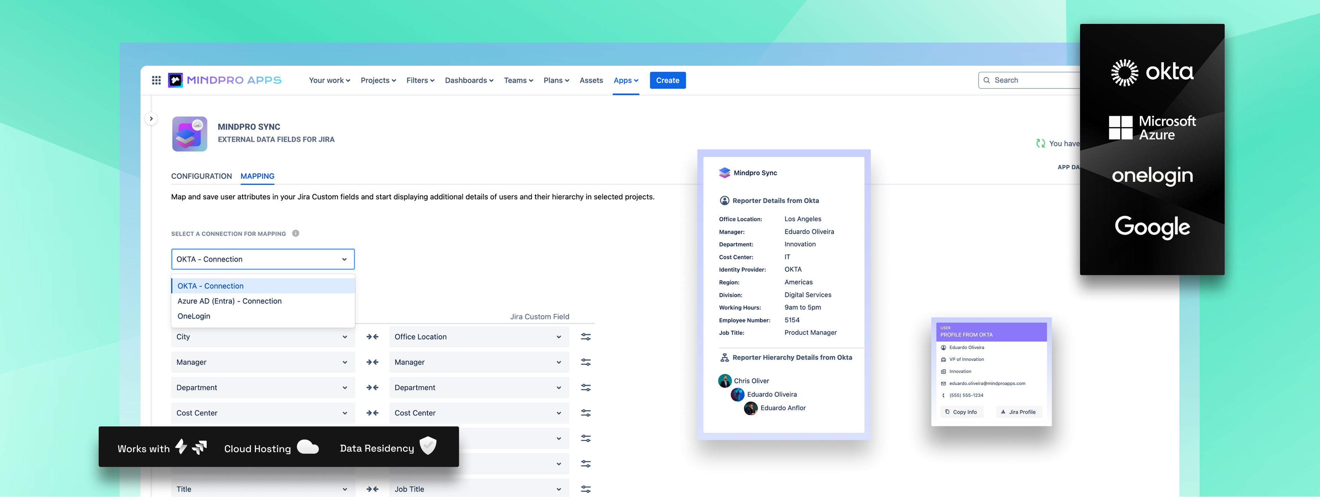Expand the sidebar with the chevron arrow
The width and height of the screenshot is (1320, 497).
151,119
